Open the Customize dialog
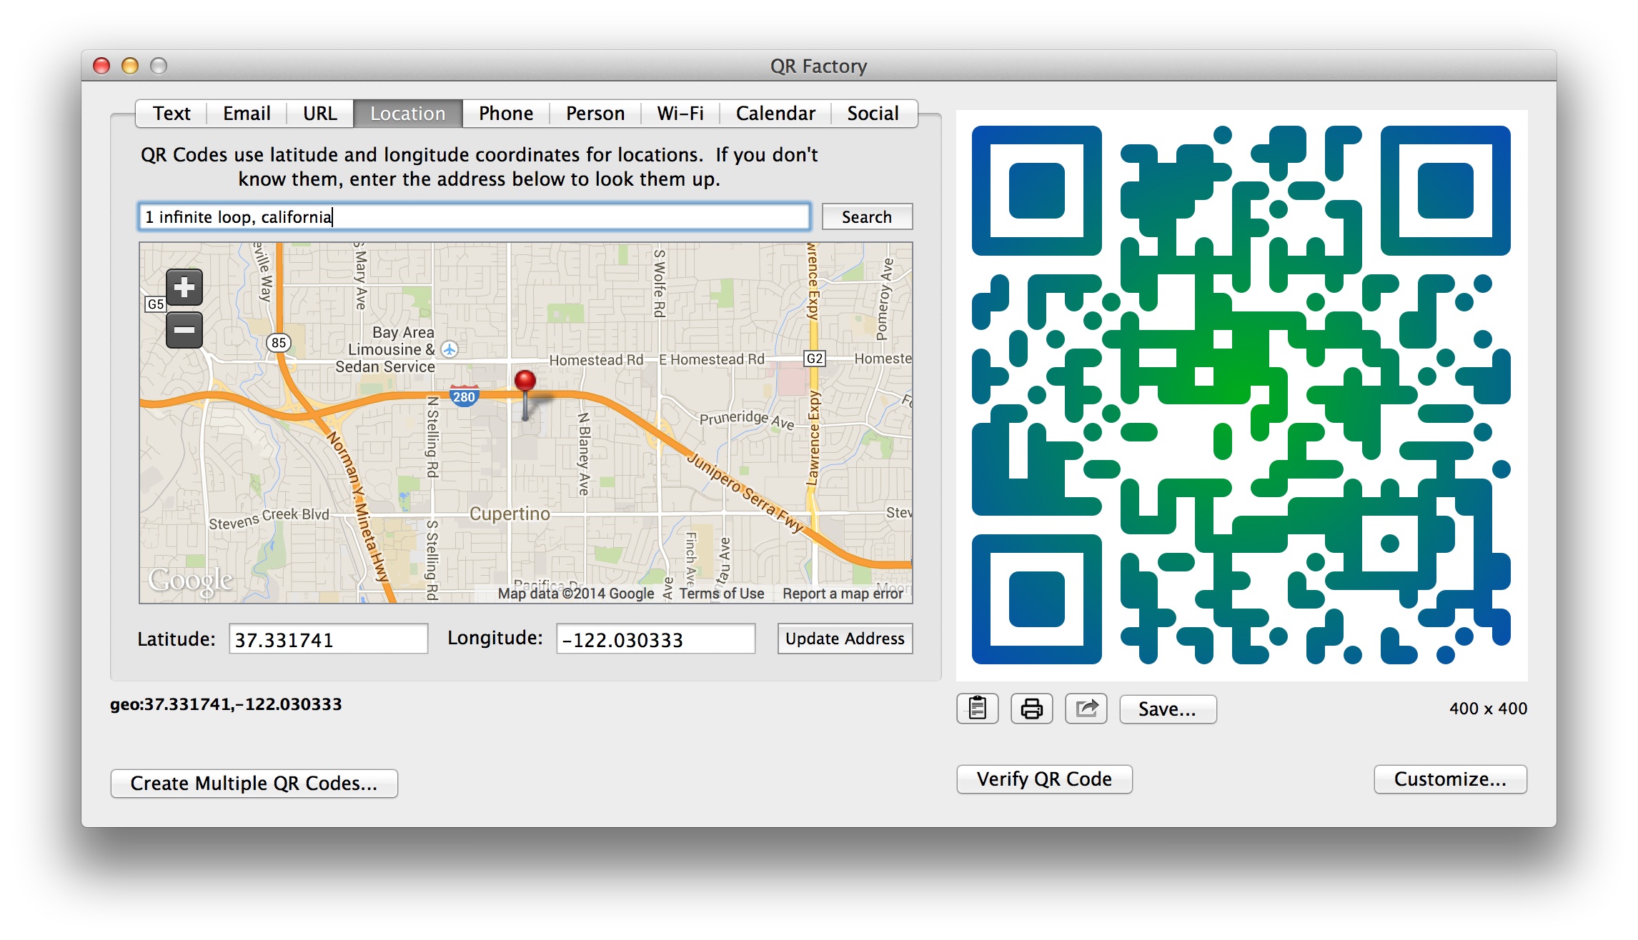Image resolution: width=1638 pixels, height=940 pixels. 1450,779
